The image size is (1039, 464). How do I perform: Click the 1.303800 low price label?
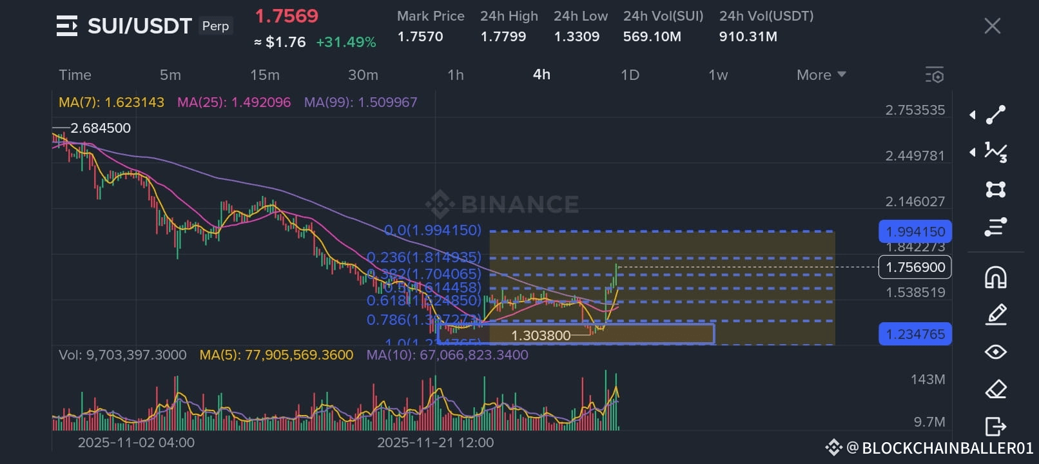click(x=541, y=336)
